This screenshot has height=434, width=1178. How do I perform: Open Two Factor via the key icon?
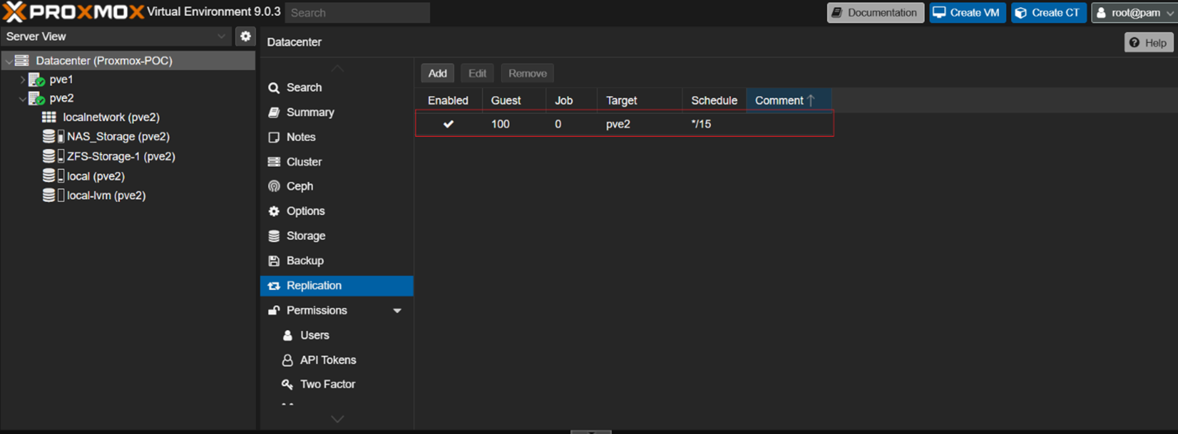287,384
